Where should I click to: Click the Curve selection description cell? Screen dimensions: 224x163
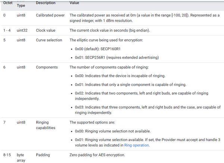click(x=49, y=40)
